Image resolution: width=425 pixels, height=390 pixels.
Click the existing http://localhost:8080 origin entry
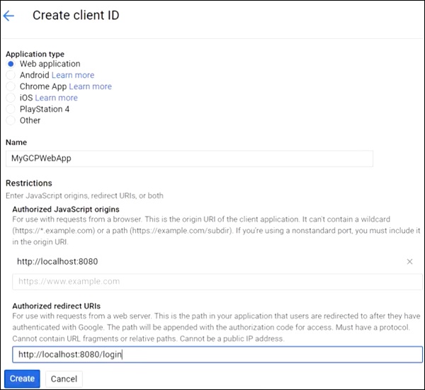57,262
